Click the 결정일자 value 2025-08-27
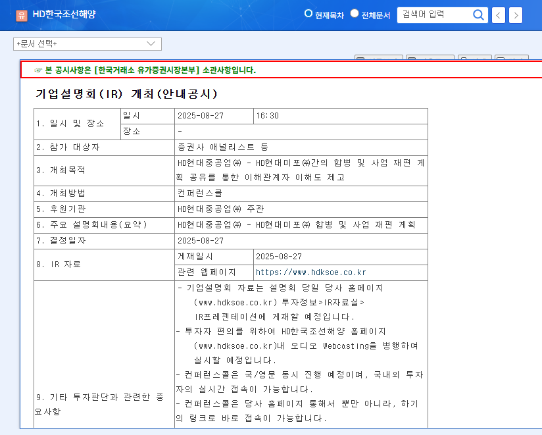Viewport: 542px width, 435px height. tap(201, 241)
